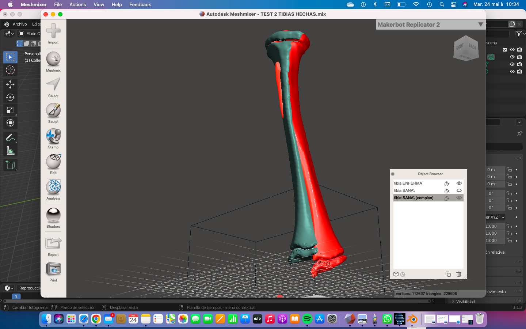Click the Print icon in sidebar
Screen dimensions: 526x329
tap(53, 269)
